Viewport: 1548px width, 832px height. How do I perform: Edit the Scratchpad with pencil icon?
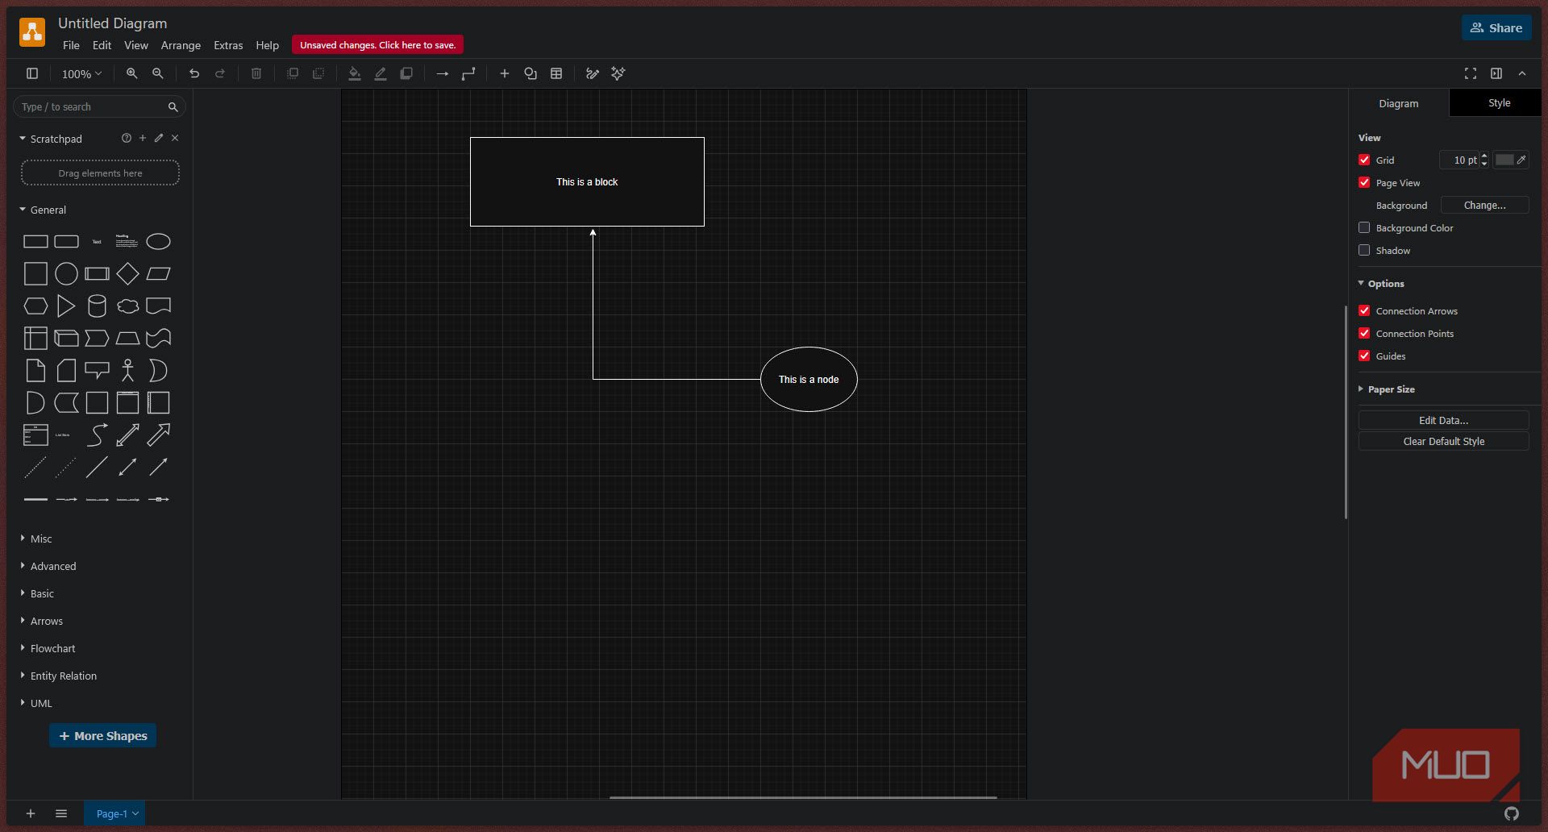click(x=159, y=138)
